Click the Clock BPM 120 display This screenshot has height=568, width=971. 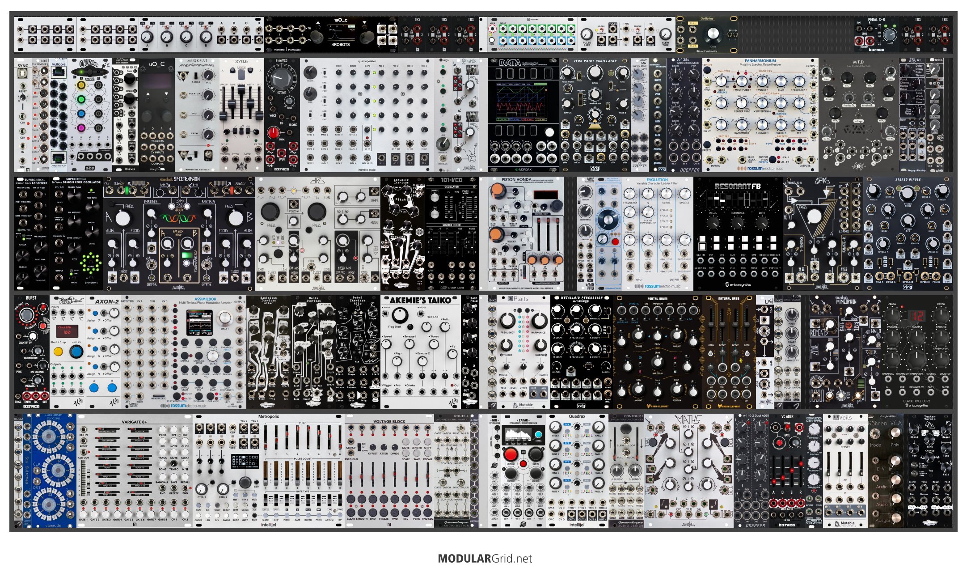point(68,331)
